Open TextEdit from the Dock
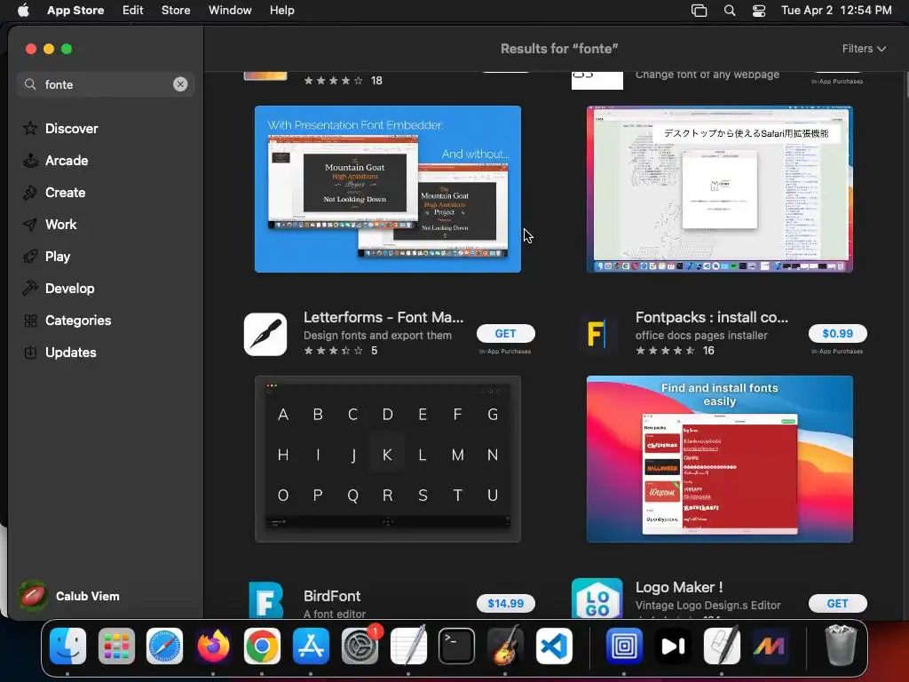The image size is (909, 682). click(x=408, y=646)
